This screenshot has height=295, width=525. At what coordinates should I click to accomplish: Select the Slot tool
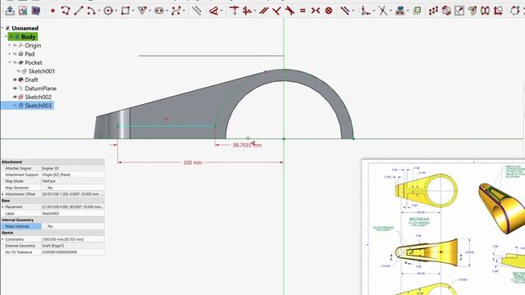[159, 11]
